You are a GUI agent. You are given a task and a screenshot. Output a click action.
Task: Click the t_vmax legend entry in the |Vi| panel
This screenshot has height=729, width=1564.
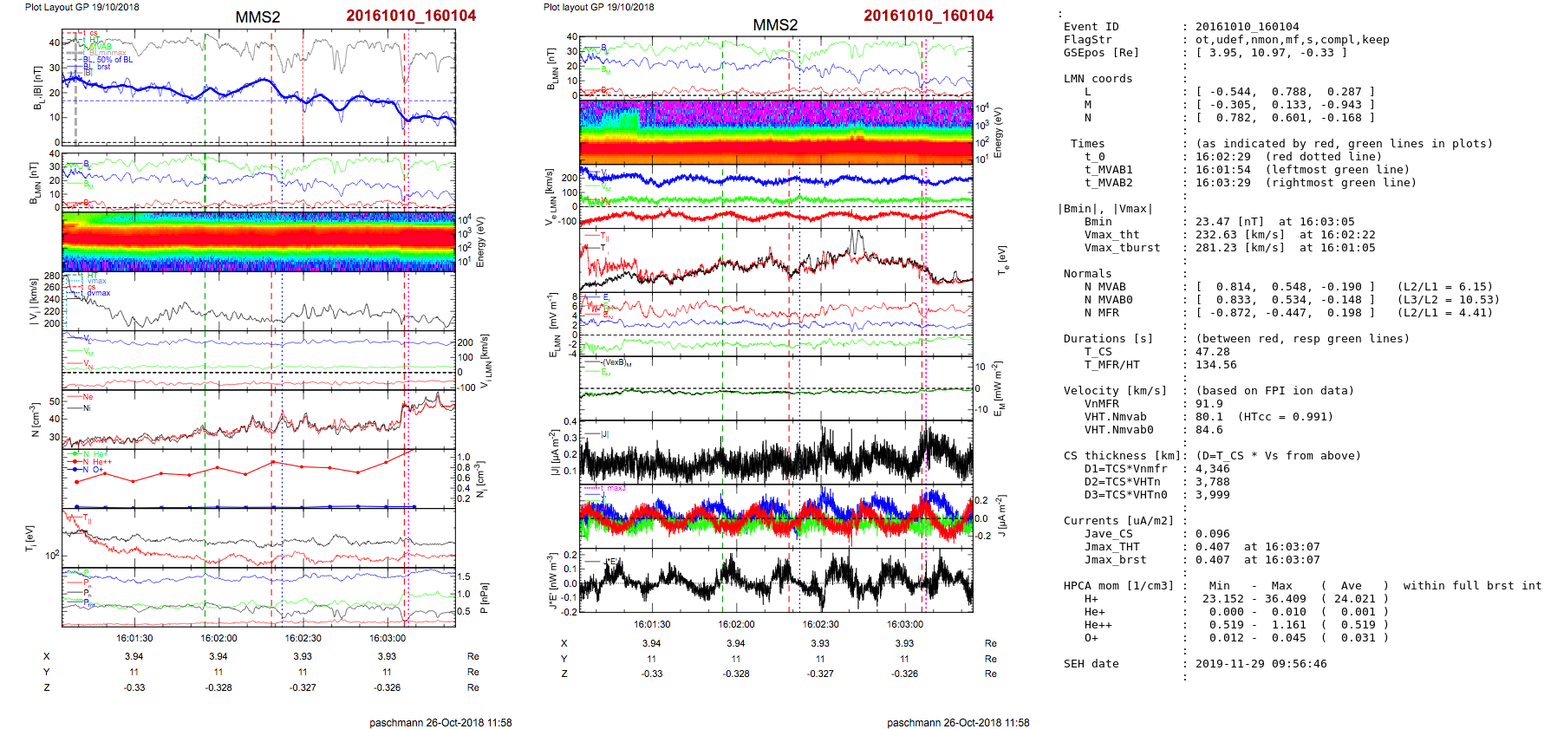pyautogui.click(x=94, y=281)
